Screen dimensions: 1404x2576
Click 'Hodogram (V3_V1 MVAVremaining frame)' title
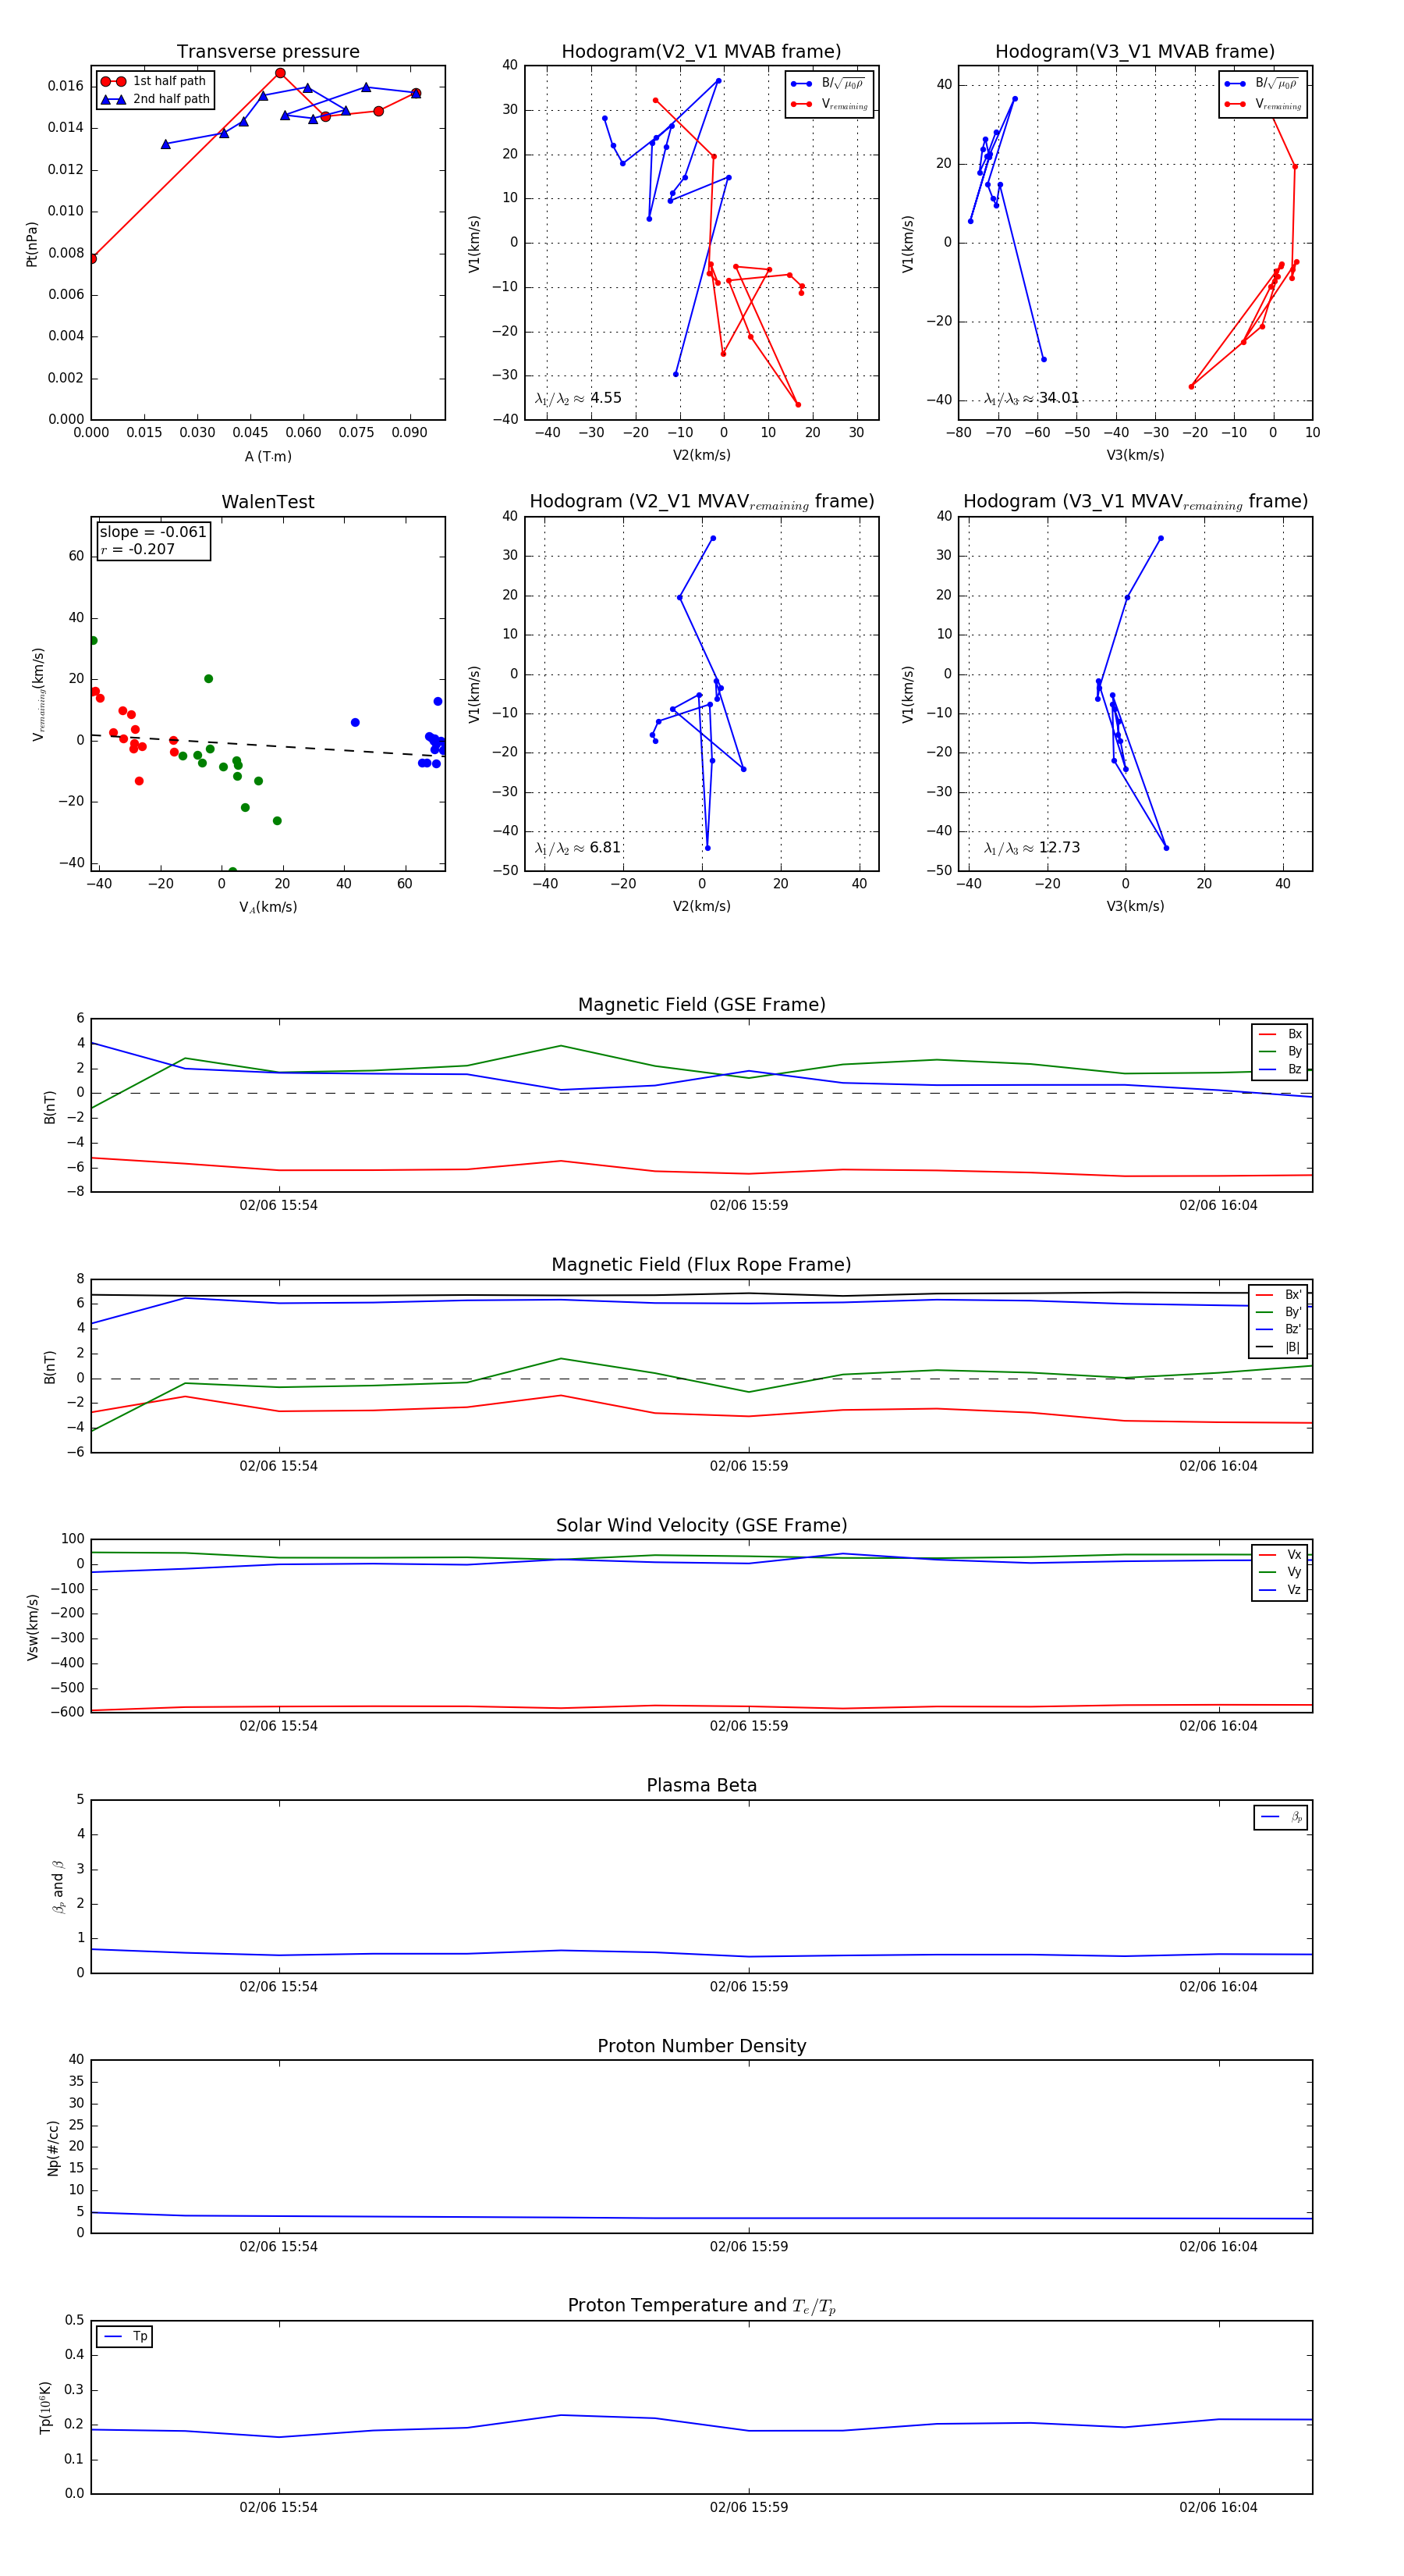[x=1134, y=502]
